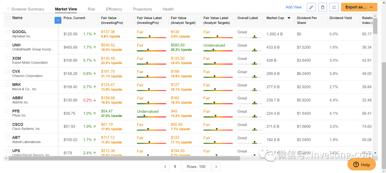
Task: Click XOM dividend per share $3.6400
Action: pyautogui.click(x=304, y=60)
